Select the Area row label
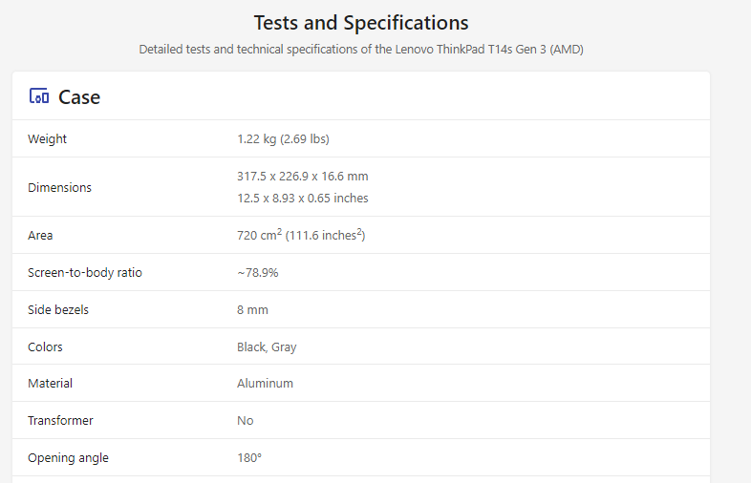This screenshot has width=751, height=483. tap(40, 236)
